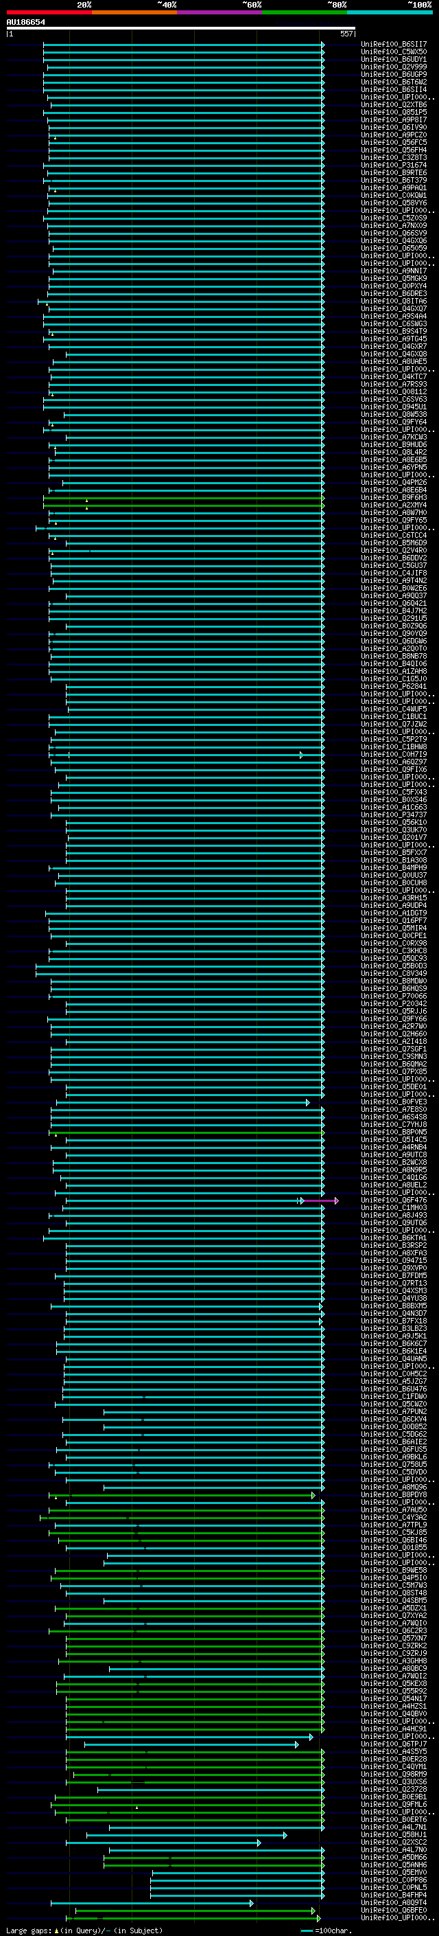Select the UniRef100_Q66SV9 label
This screenshot has height=1936, width=439.
tap(394, 233)
